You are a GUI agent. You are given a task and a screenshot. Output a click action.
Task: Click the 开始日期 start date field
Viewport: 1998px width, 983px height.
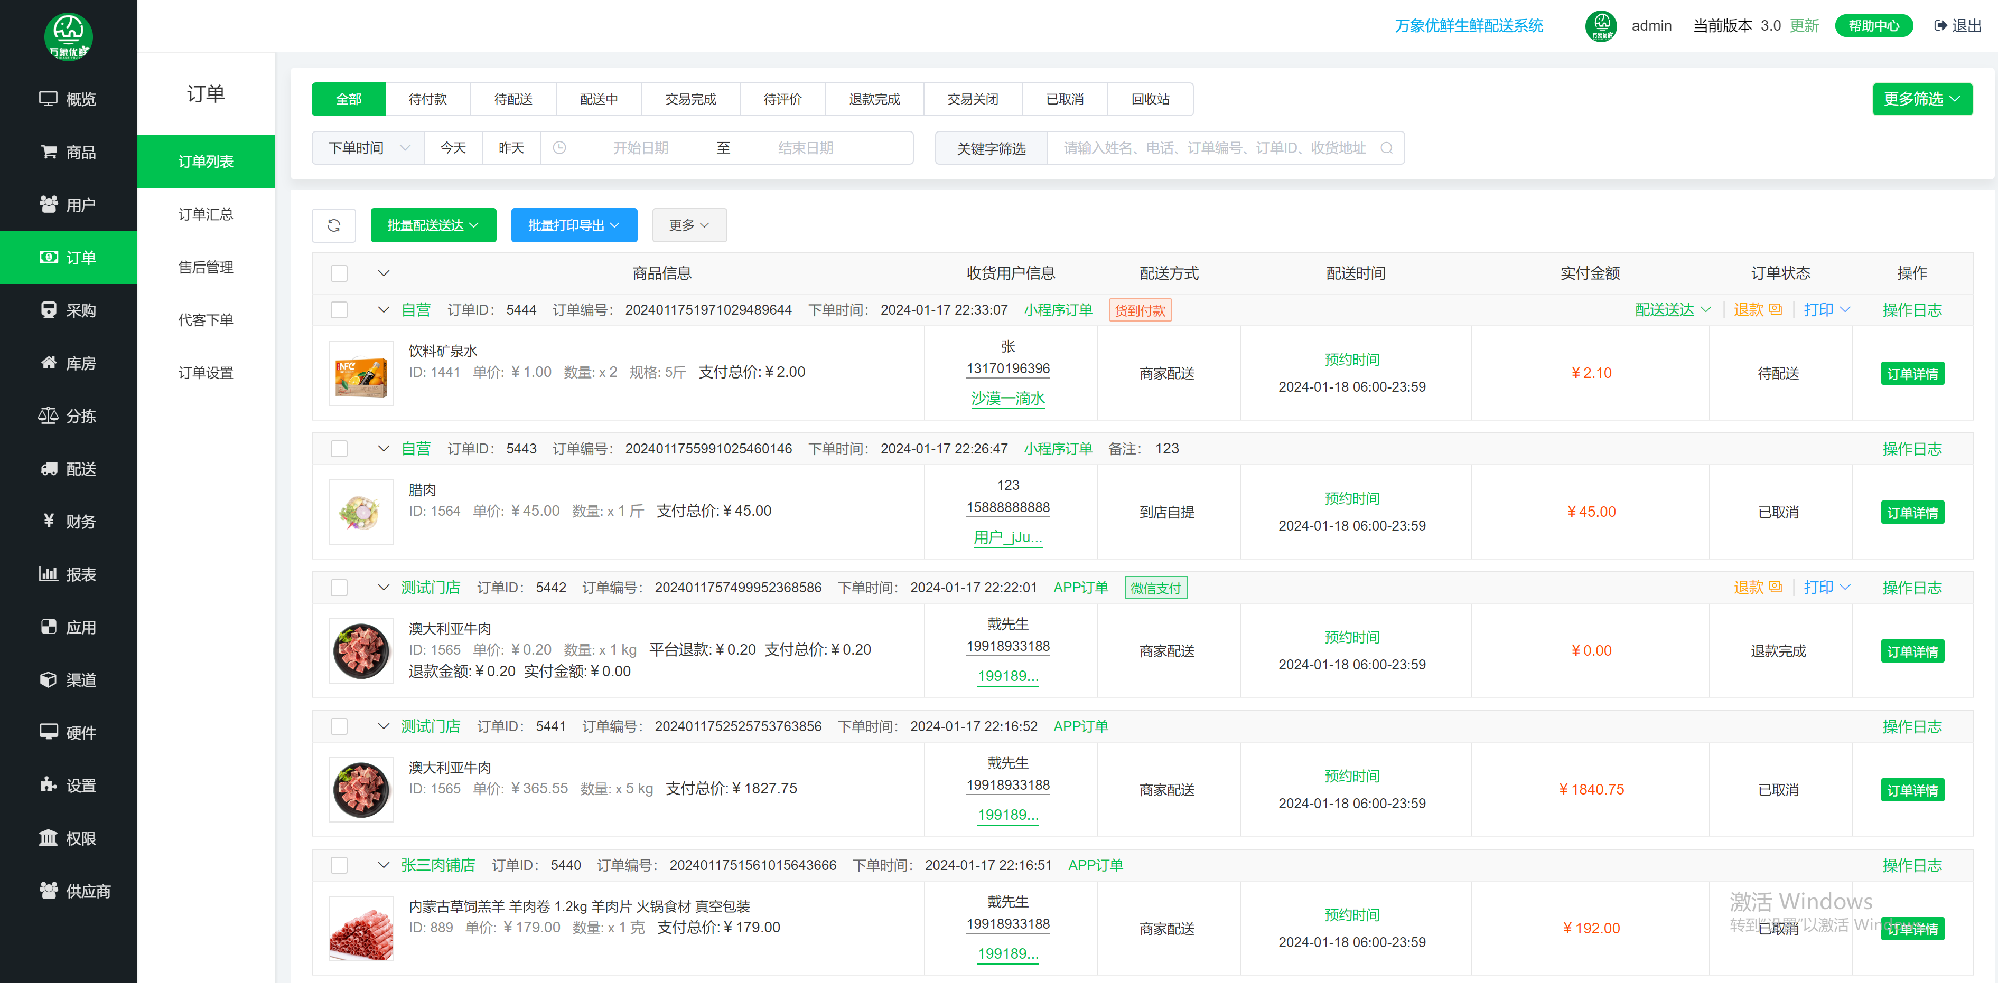click(x=640, y=148)
